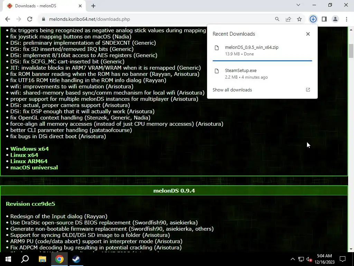The width and height of the screenshot is (354, 266).
Task: Click the scrollbar up arrow
Action: [351, 30]
